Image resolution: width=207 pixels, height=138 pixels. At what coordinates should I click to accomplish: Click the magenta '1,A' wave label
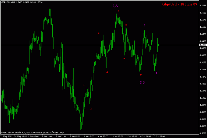(x=115, y=6)
